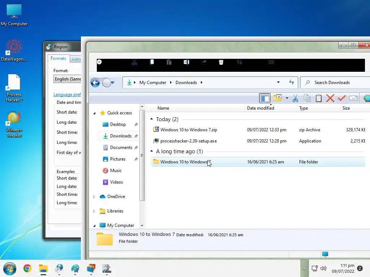
Task: Click the green download icon in the address bar
Action: [129, 83]
